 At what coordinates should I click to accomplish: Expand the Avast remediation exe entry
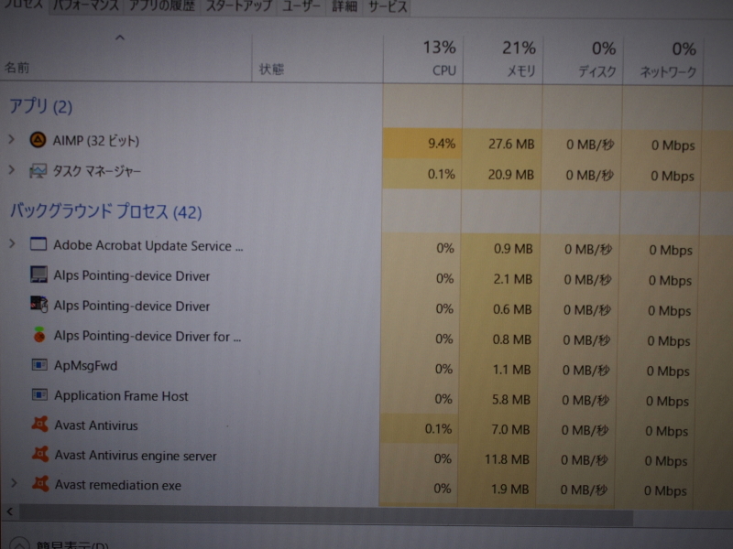point(14,484)
